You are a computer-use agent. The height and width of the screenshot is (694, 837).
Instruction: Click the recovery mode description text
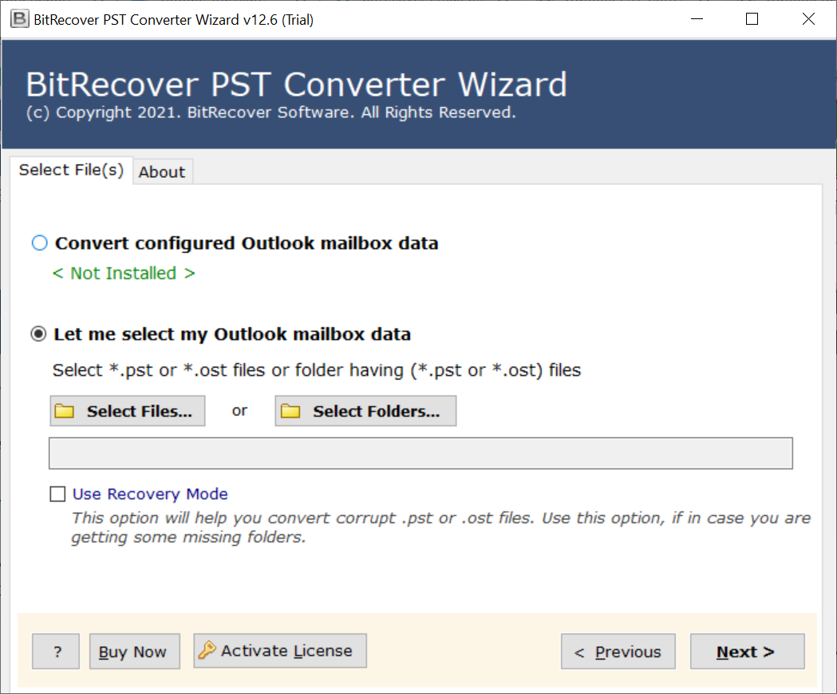[441, 527]
